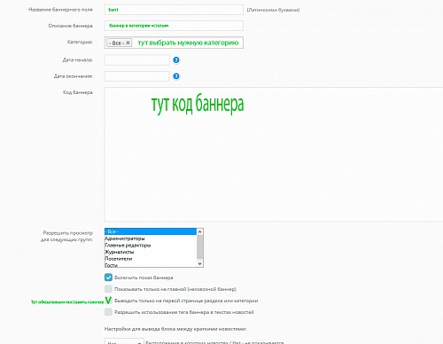Open help icon next to end date
This screenshot has width=443, height=344.
(x=176, y=76)
